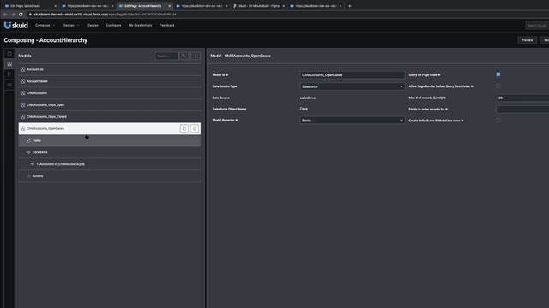Viewport: 549px width, 308px height.
Task: Click the Fields to order records by field
Action: [522, 110]
